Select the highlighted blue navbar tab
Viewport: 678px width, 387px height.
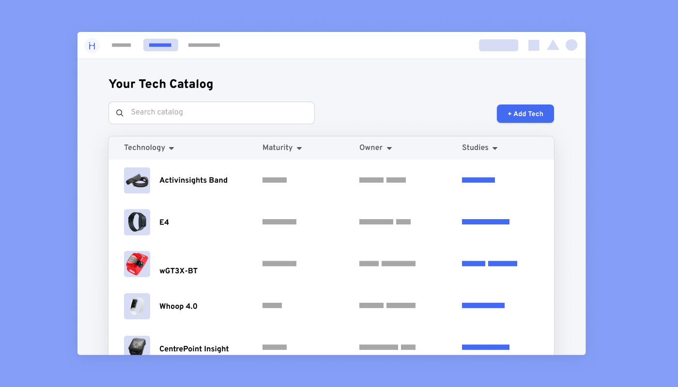tap(161, 45)
